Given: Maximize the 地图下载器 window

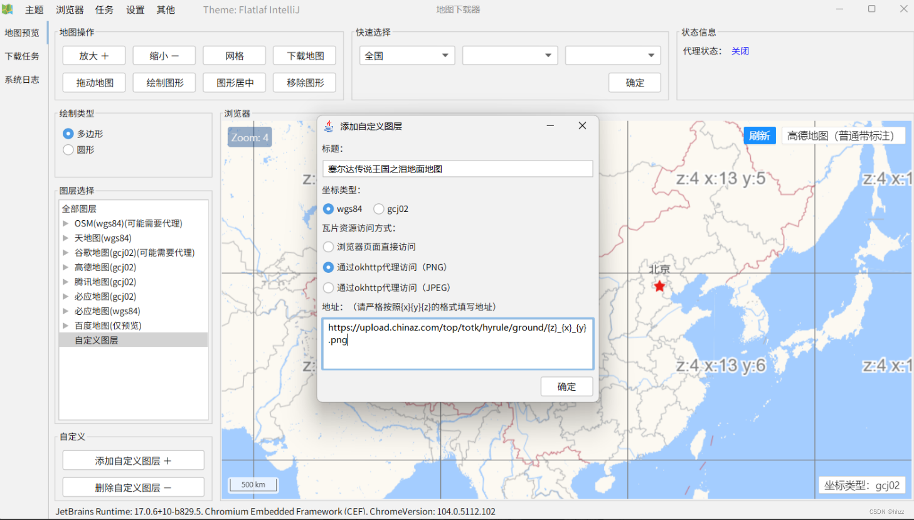Looking at the screenshot, I should 871,9.
